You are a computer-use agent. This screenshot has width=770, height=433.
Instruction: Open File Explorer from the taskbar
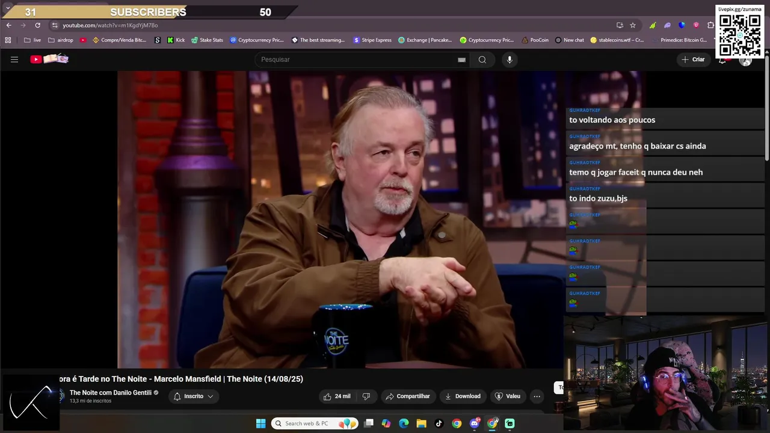(x=421, y=423)
